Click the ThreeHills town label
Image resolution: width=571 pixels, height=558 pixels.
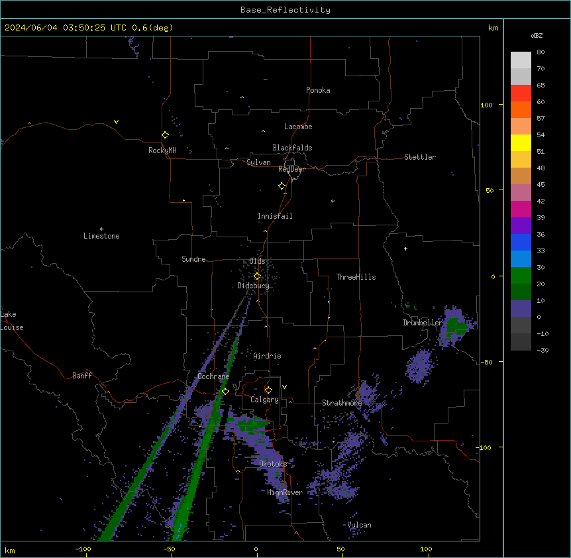[356, 277]
